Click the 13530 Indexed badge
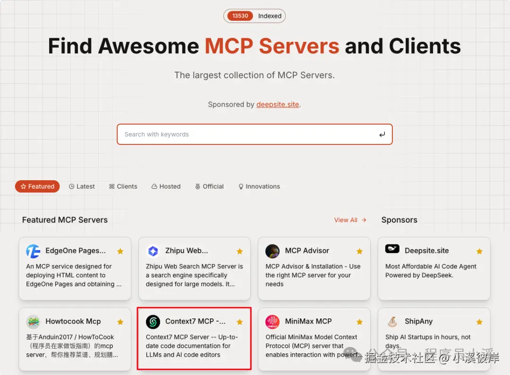The image size is (510, 375). 255,16
